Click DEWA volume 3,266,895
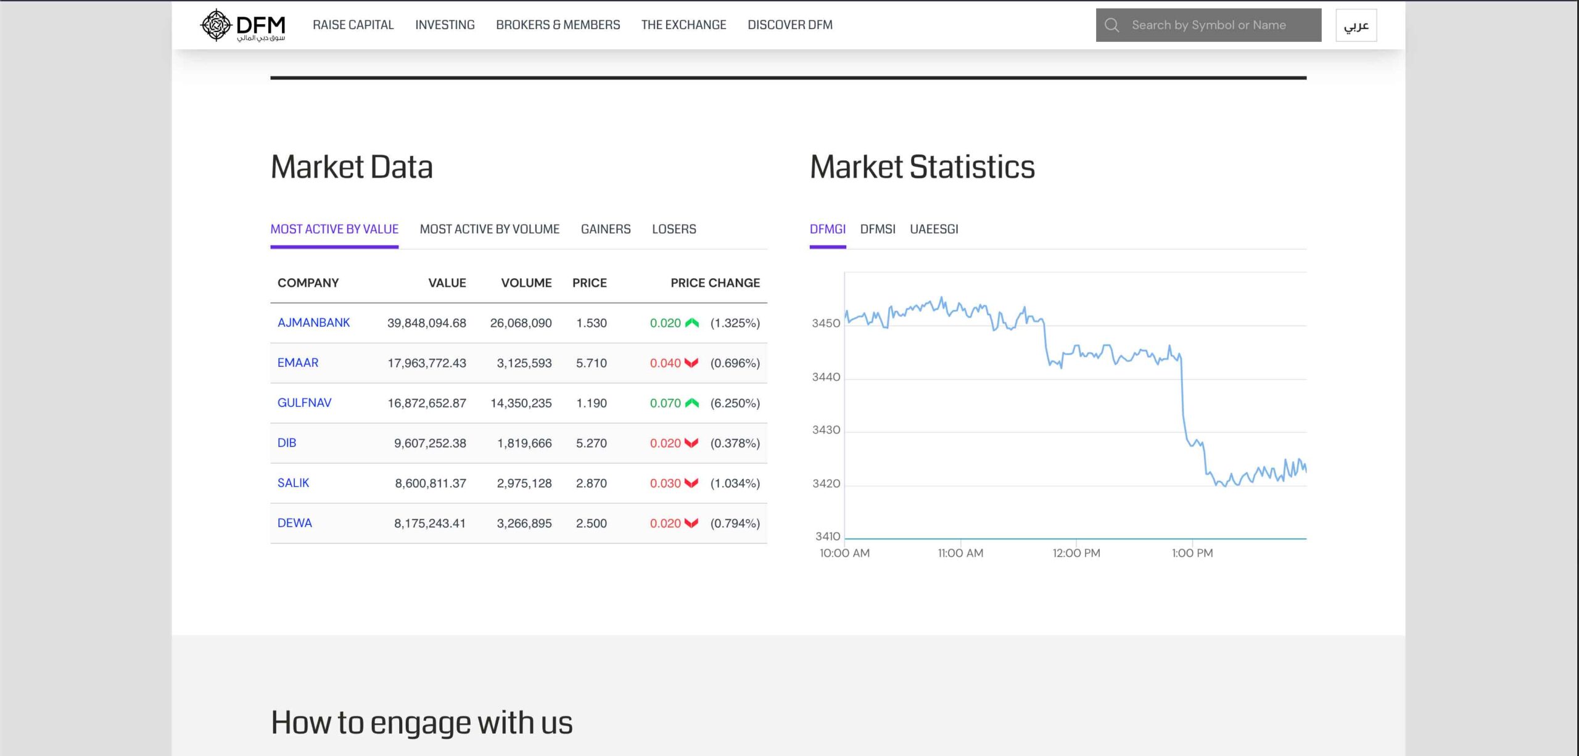1579x756 pixels. tap(524, 524)
